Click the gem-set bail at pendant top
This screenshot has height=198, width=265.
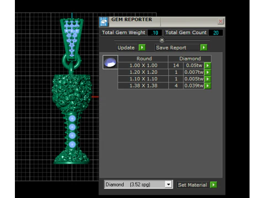[72, 39]
